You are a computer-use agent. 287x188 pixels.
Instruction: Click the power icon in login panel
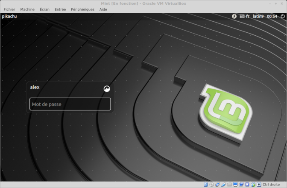pyautogui.click(x=282, y=16)
